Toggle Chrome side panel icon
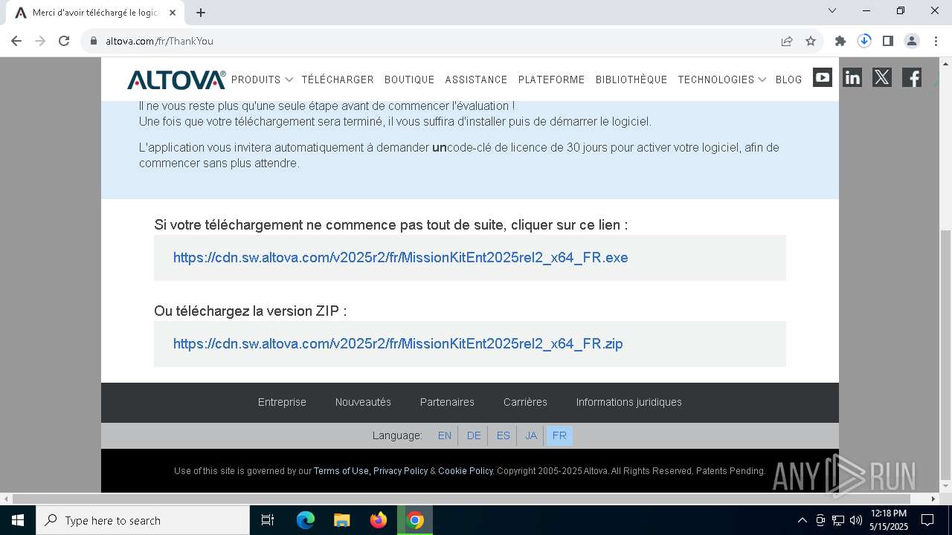The width and height of the screenshot is (952, 535). 888,41
